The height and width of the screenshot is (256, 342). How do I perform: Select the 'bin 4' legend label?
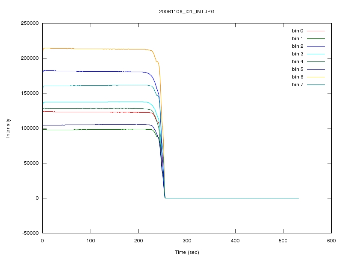[x=298, y=61]
